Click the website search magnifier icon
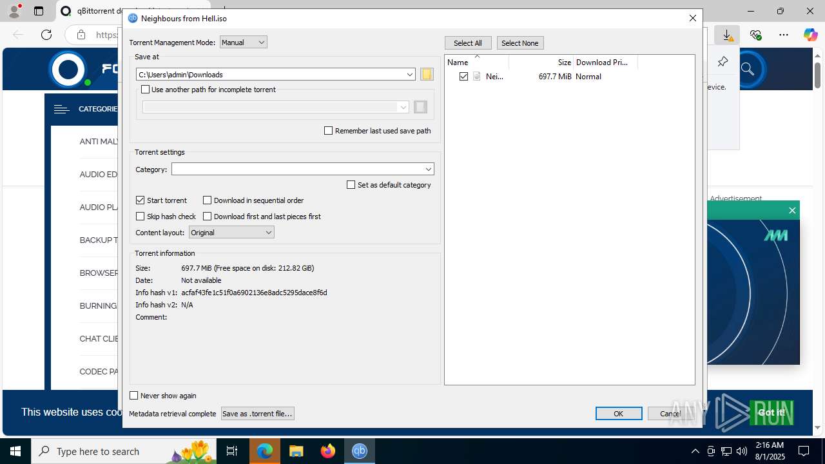Screen dimensions: 825x464 748,69
